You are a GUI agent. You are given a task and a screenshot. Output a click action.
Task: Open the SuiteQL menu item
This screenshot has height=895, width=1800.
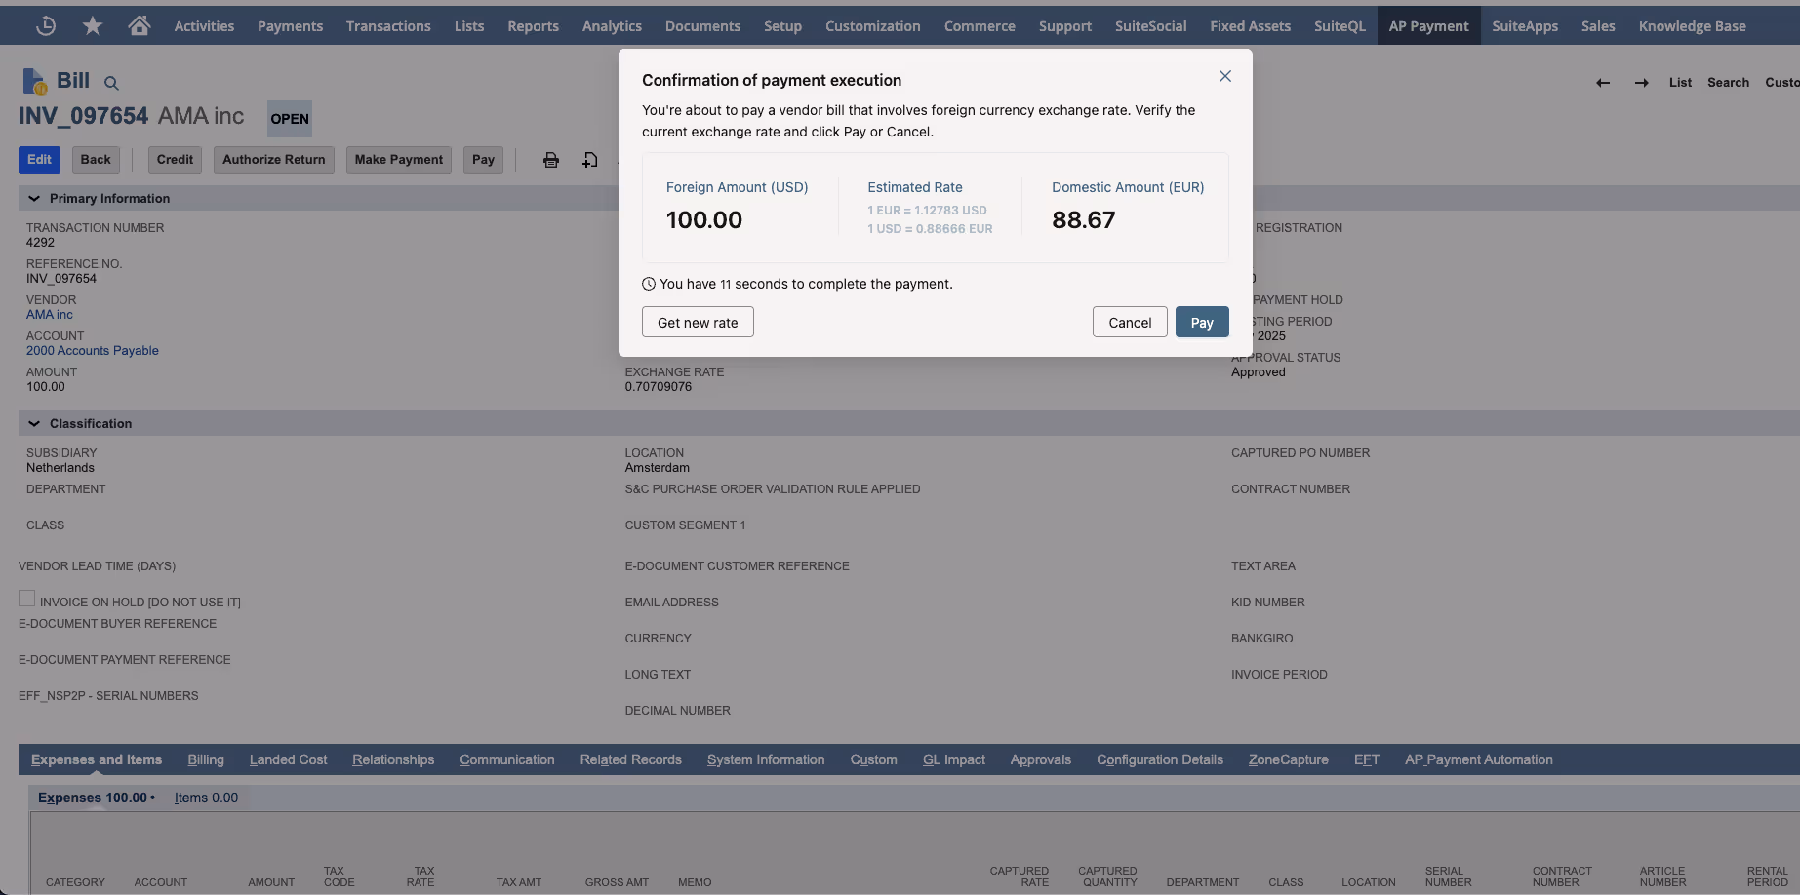(x=1339, y=25)
